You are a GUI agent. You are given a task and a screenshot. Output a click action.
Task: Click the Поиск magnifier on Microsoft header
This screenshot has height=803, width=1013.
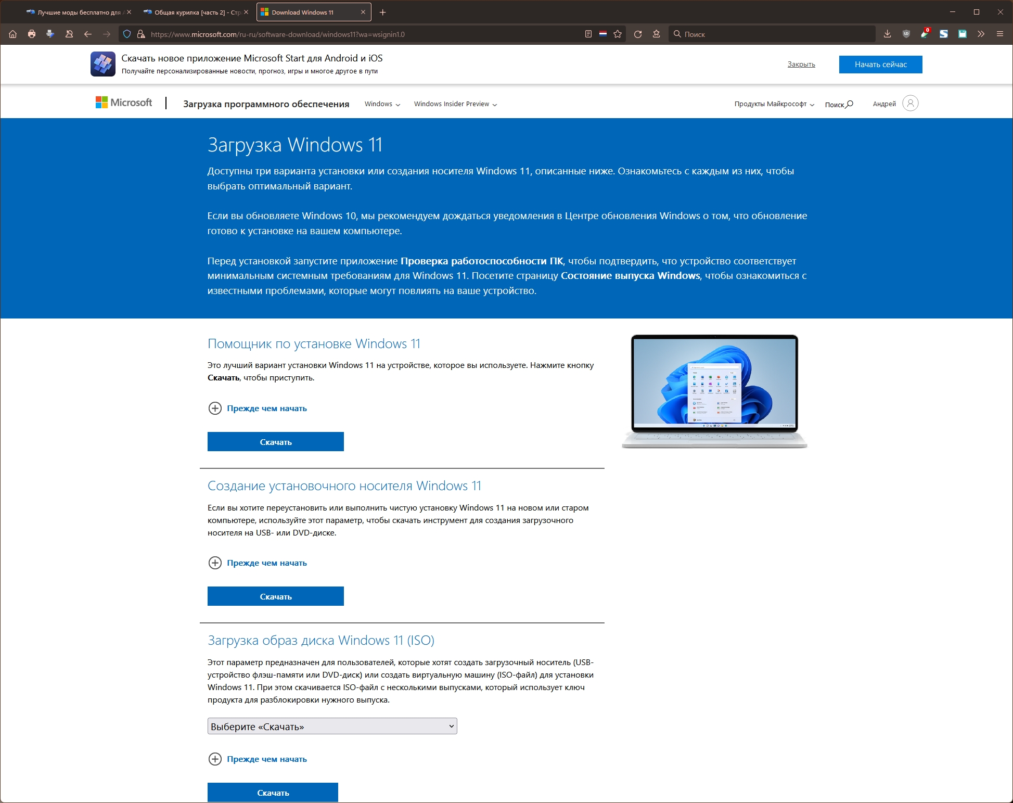(x=839, y=104)
